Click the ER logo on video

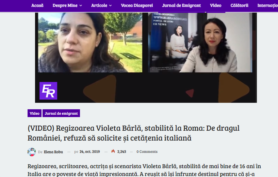click(48, 91)
